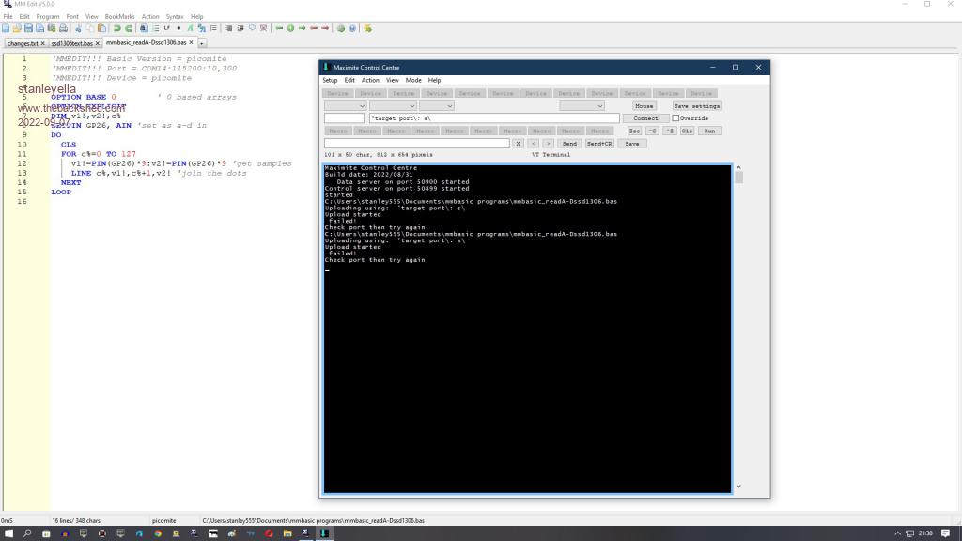Viewport: 962px width, 541px height.
Task: Click the New file icon in MMEdit toolbar
Action: [8, 28]
